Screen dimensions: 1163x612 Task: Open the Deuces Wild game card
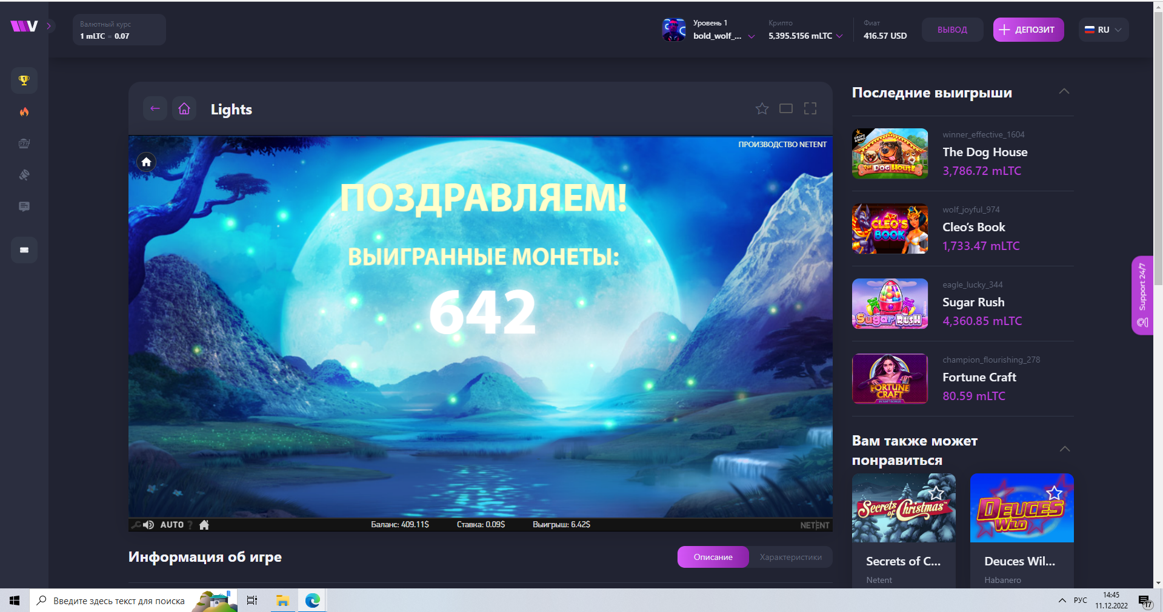click(1022, 531)
